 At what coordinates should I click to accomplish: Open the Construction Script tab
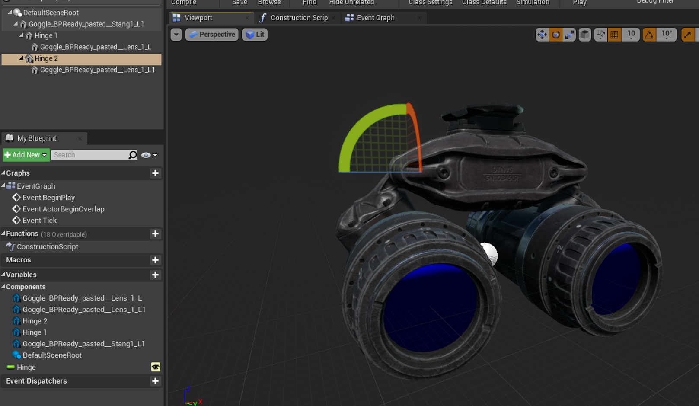click(x=299, y=18)
